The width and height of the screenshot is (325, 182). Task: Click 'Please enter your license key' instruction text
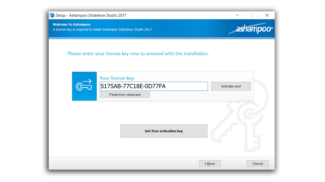tap(138, 54)
